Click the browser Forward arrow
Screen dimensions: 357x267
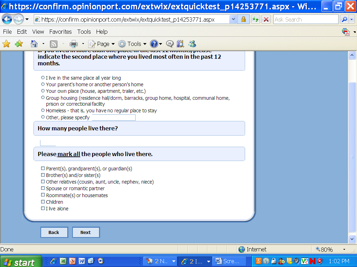18,19
